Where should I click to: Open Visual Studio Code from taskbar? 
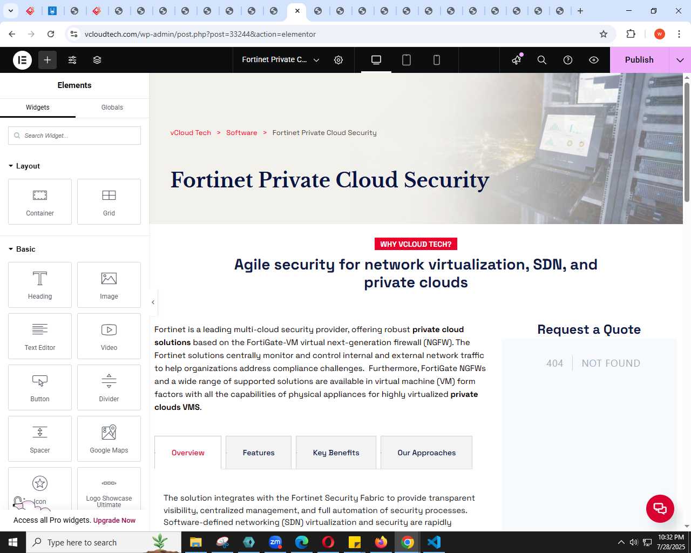click(434, 542)
